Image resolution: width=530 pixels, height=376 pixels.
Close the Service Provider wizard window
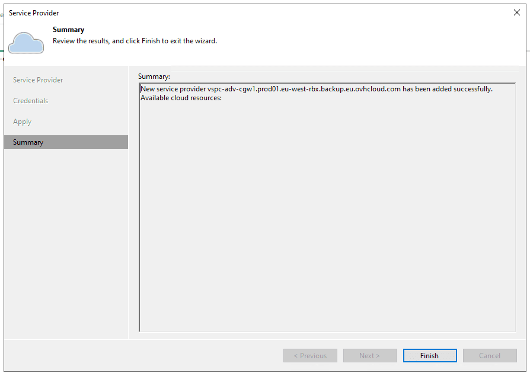tap(517, 12)
